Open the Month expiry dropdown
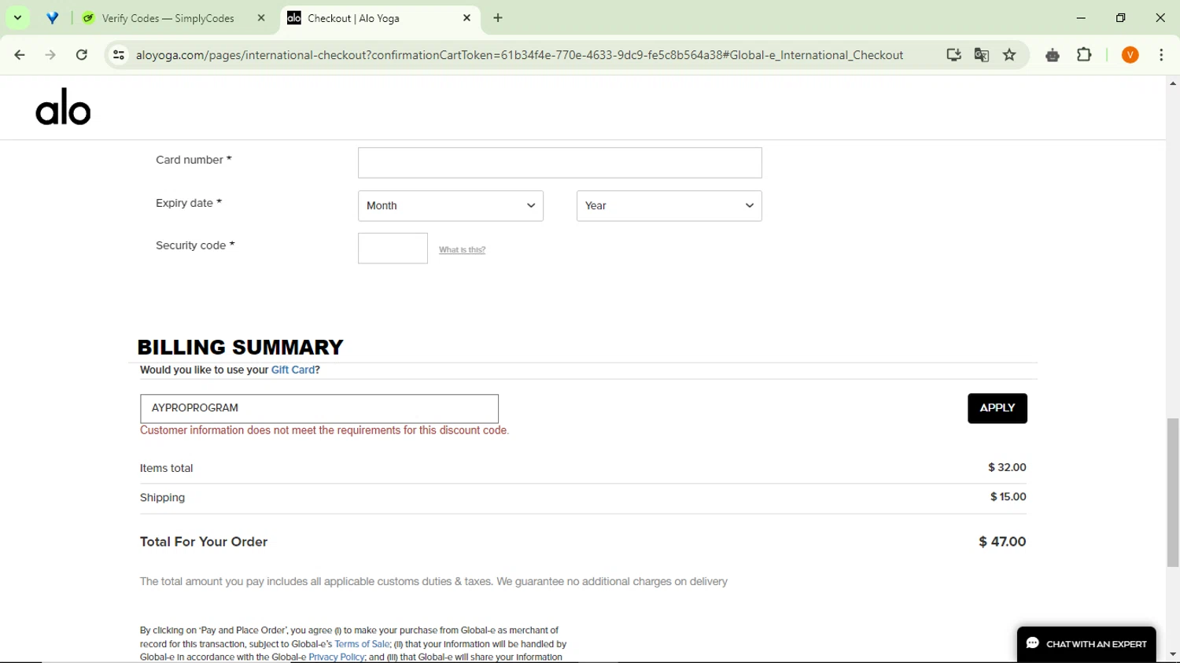The height and width of the screenshot is (663, 1180). click(450, 206)
